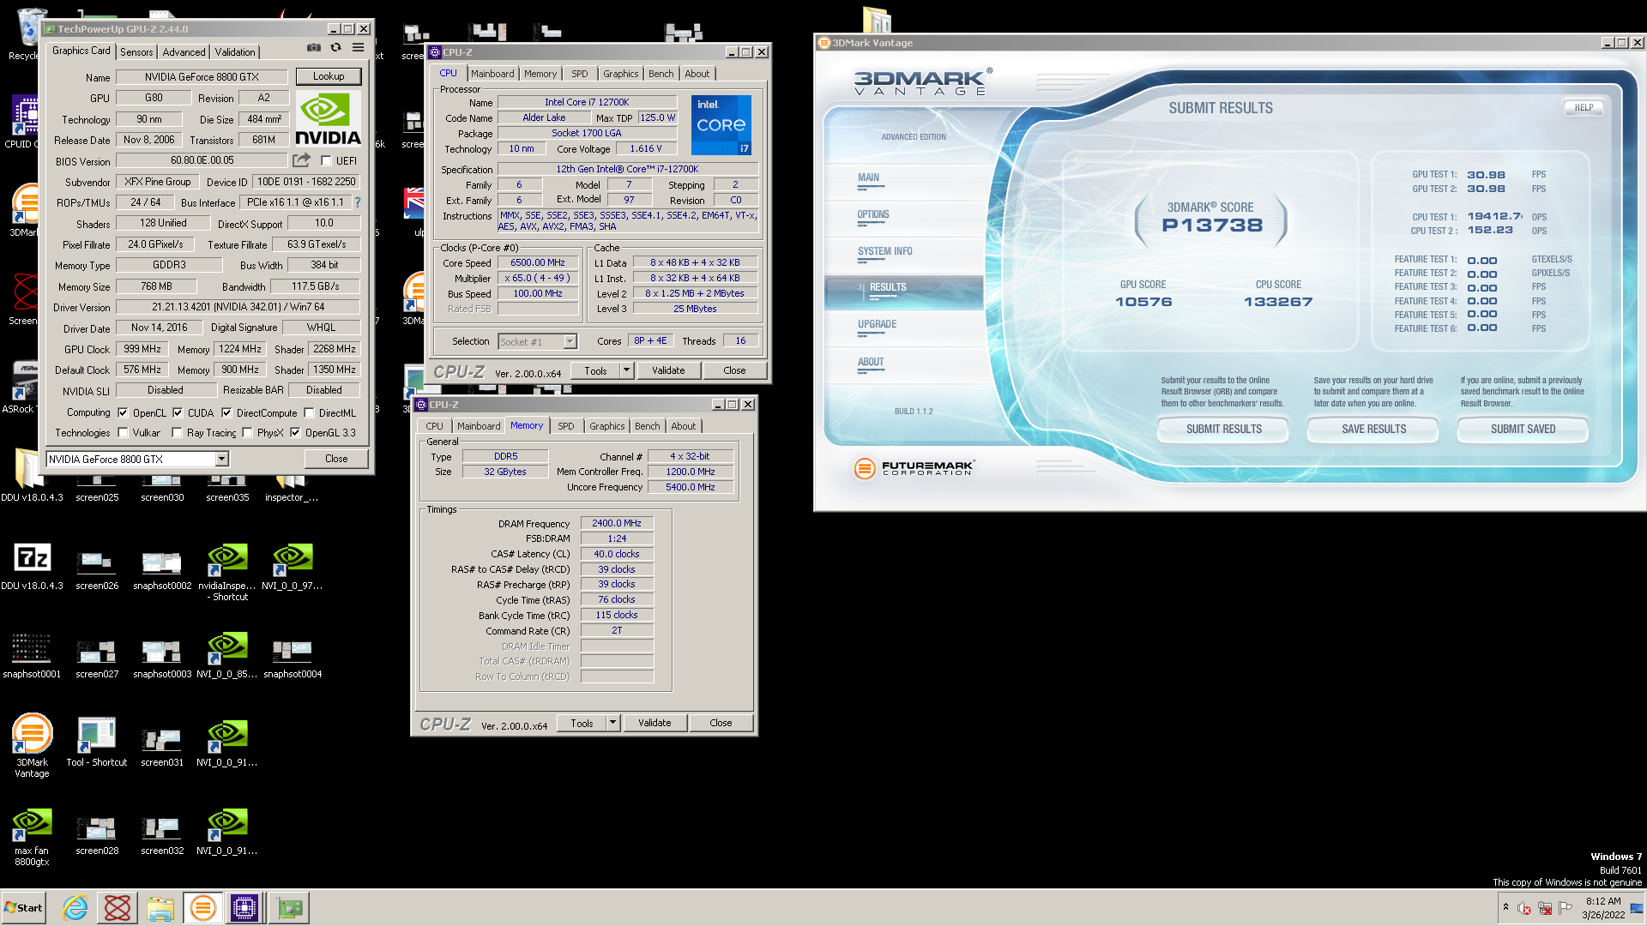Viewport: 1647px width, 926px height.
Task: Select the screen025 desktop icon
Action: tap(97, 487)
